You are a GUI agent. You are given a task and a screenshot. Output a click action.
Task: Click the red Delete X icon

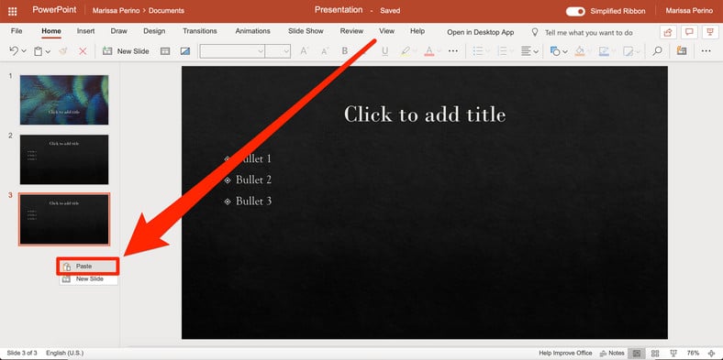tap(83, 51)
